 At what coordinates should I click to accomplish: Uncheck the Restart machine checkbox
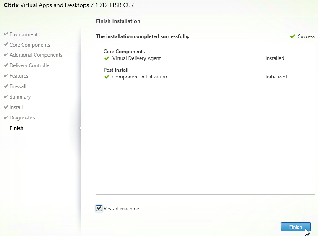(99, 208)
